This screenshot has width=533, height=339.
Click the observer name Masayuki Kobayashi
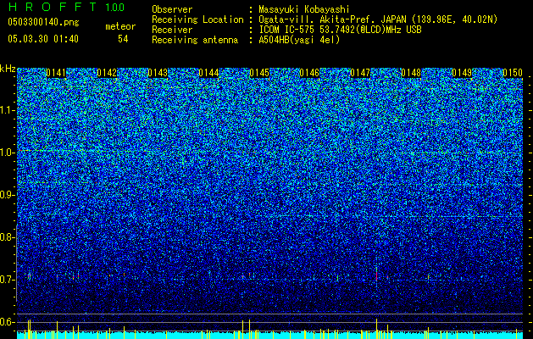click(x=304, y=9)
